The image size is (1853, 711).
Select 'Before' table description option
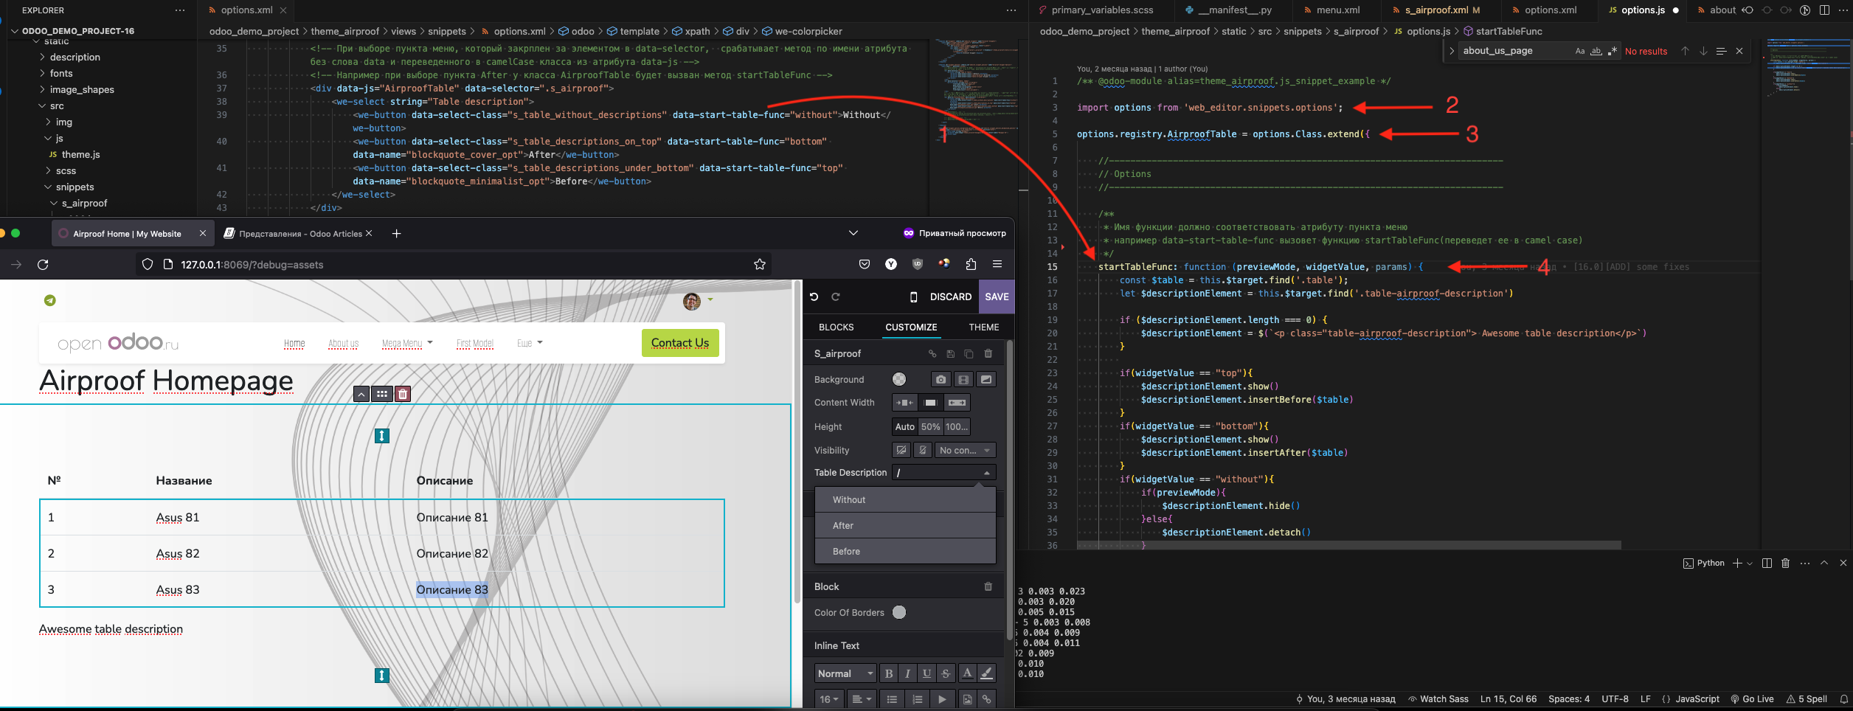click(905, 552)
